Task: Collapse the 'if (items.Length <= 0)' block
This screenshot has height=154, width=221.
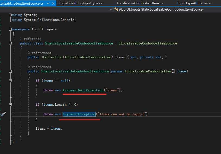Action: (10, 105)
